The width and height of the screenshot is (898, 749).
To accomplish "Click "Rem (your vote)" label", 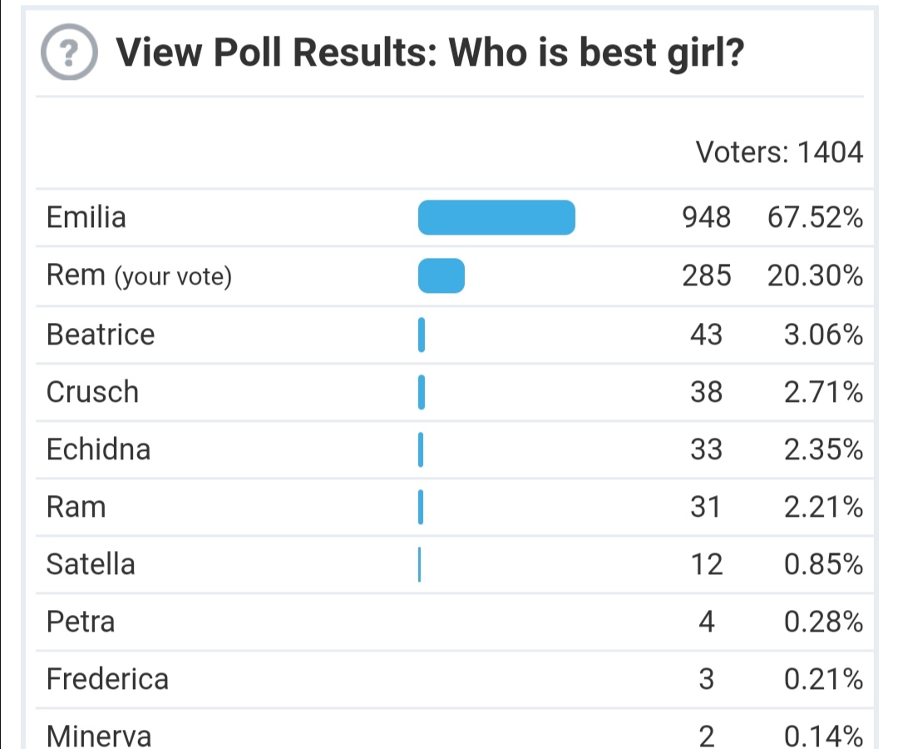I will pyautogui.click(x=139, y=276).
